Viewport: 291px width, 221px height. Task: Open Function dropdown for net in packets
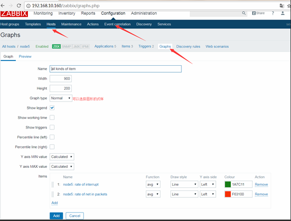click(153, 194)
